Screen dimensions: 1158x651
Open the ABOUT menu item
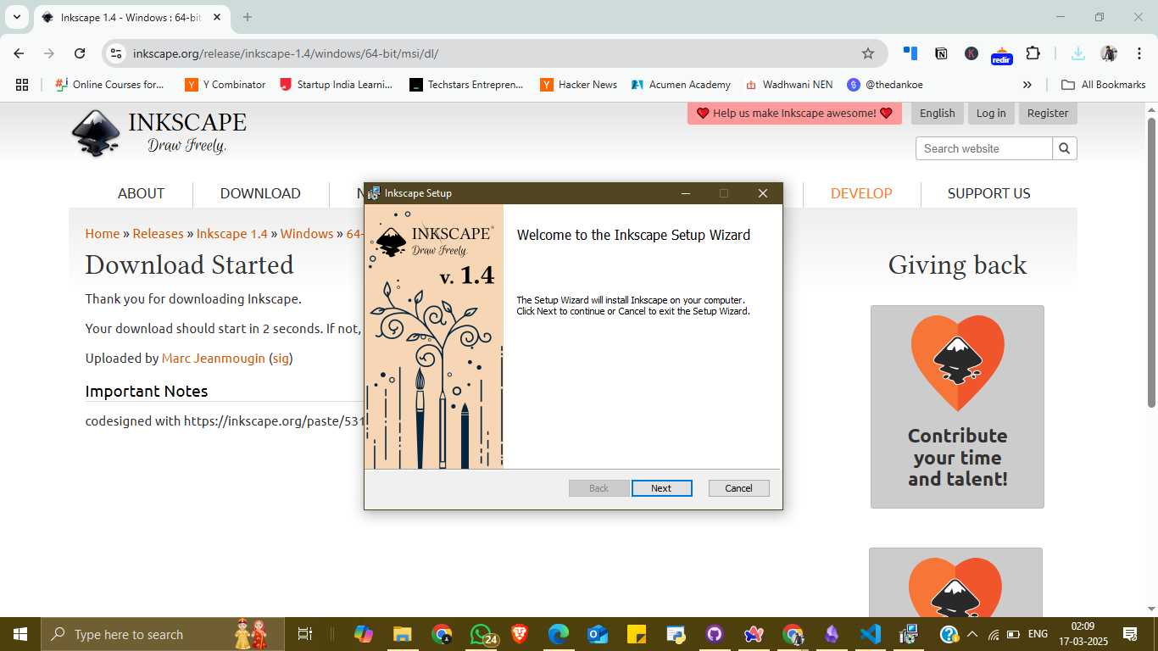tap(141, 193)
